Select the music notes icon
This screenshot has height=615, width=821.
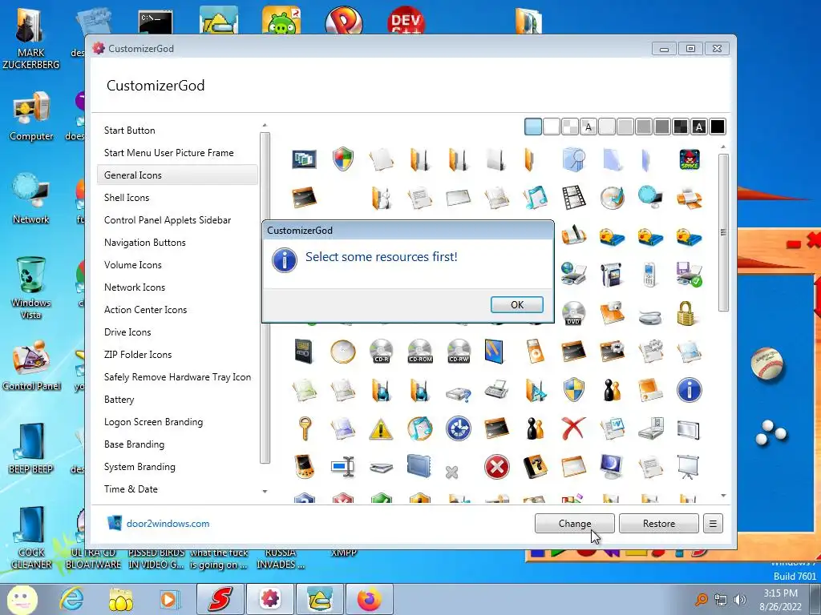pos(535,198)
